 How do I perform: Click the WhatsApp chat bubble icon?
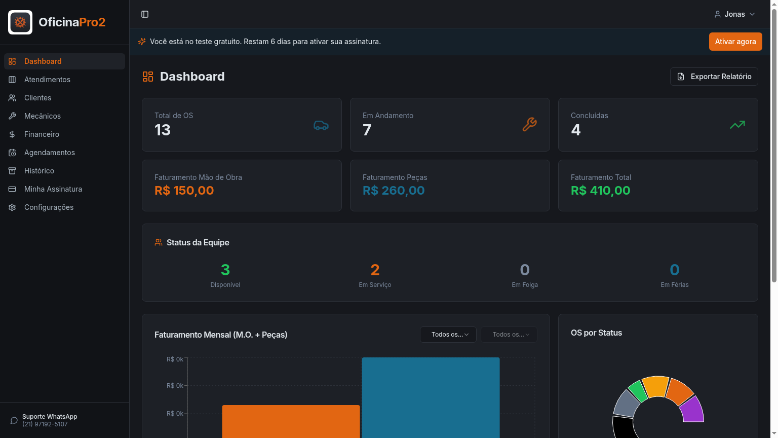(14, 420)
